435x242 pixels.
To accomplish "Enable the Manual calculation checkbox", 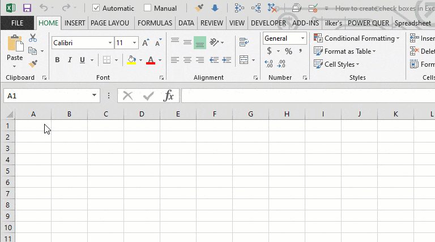I will point(148,8).
